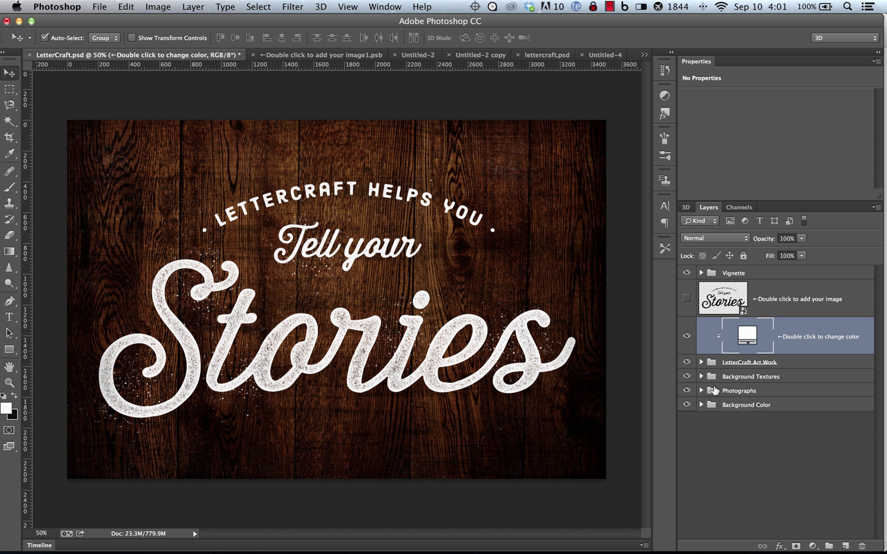Hide the Background Color group

(x=687, y=404)
